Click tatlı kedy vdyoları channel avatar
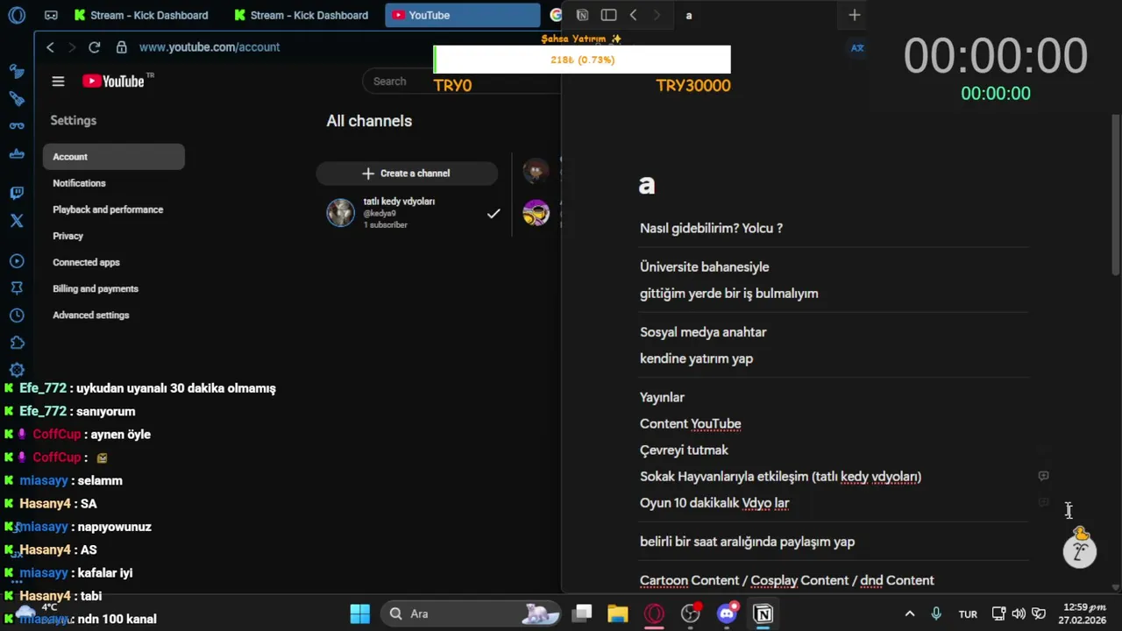The image size is (1122, 631). [340, 212]
